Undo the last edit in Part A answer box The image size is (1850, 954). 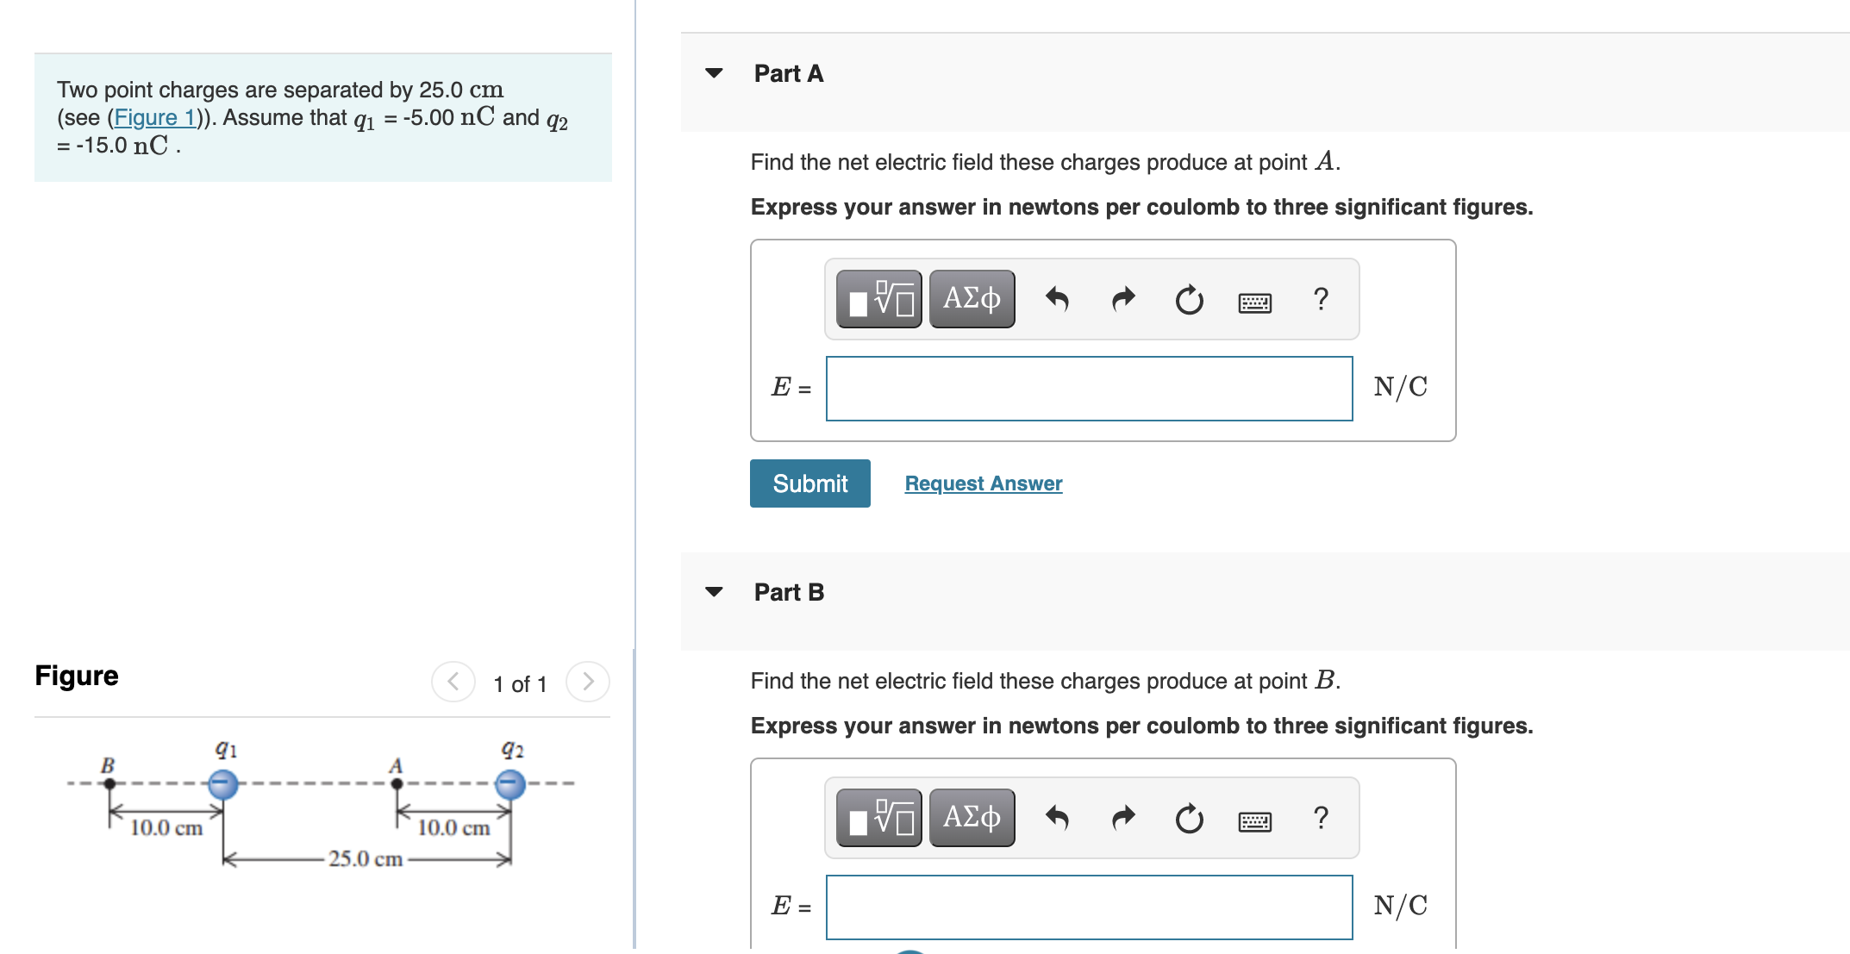(x=1058, y=299)
